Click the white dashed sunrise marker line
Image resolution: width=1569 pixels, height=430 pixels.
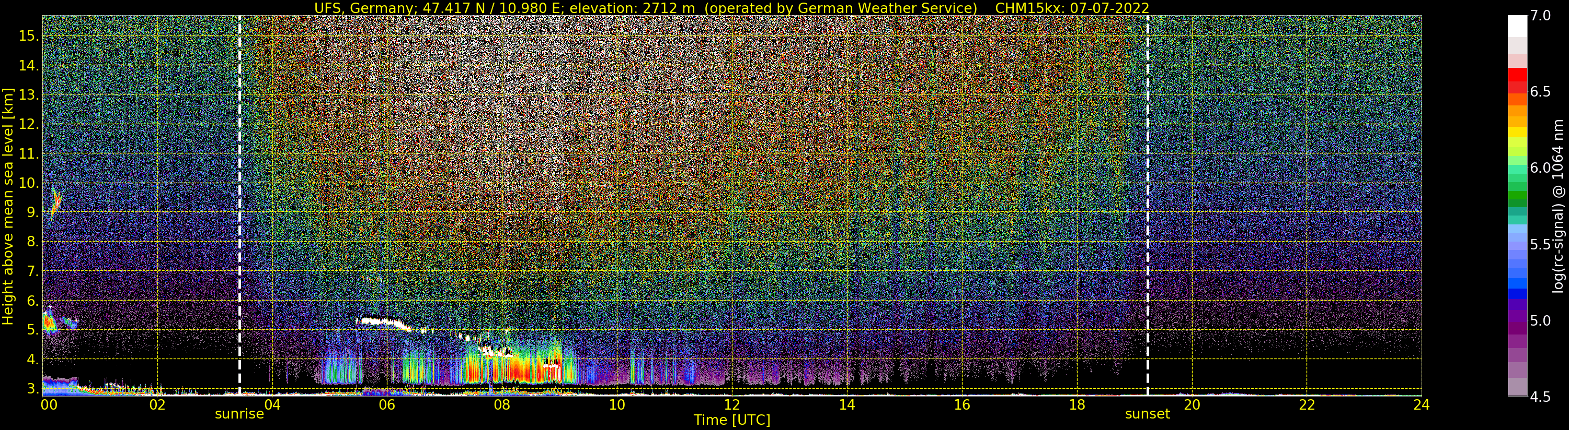coord(239,205)
